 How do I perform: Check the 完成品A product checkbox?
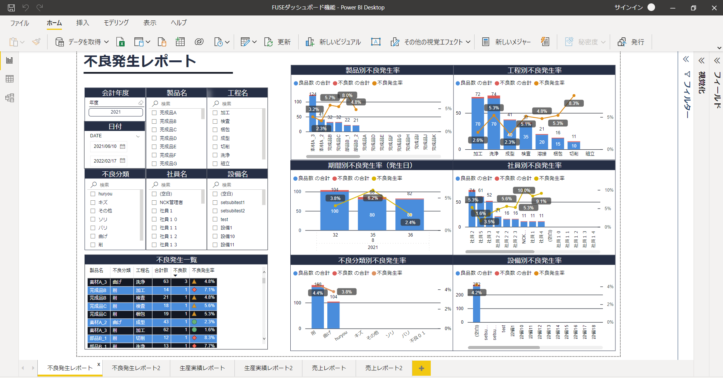pos(154,113)
